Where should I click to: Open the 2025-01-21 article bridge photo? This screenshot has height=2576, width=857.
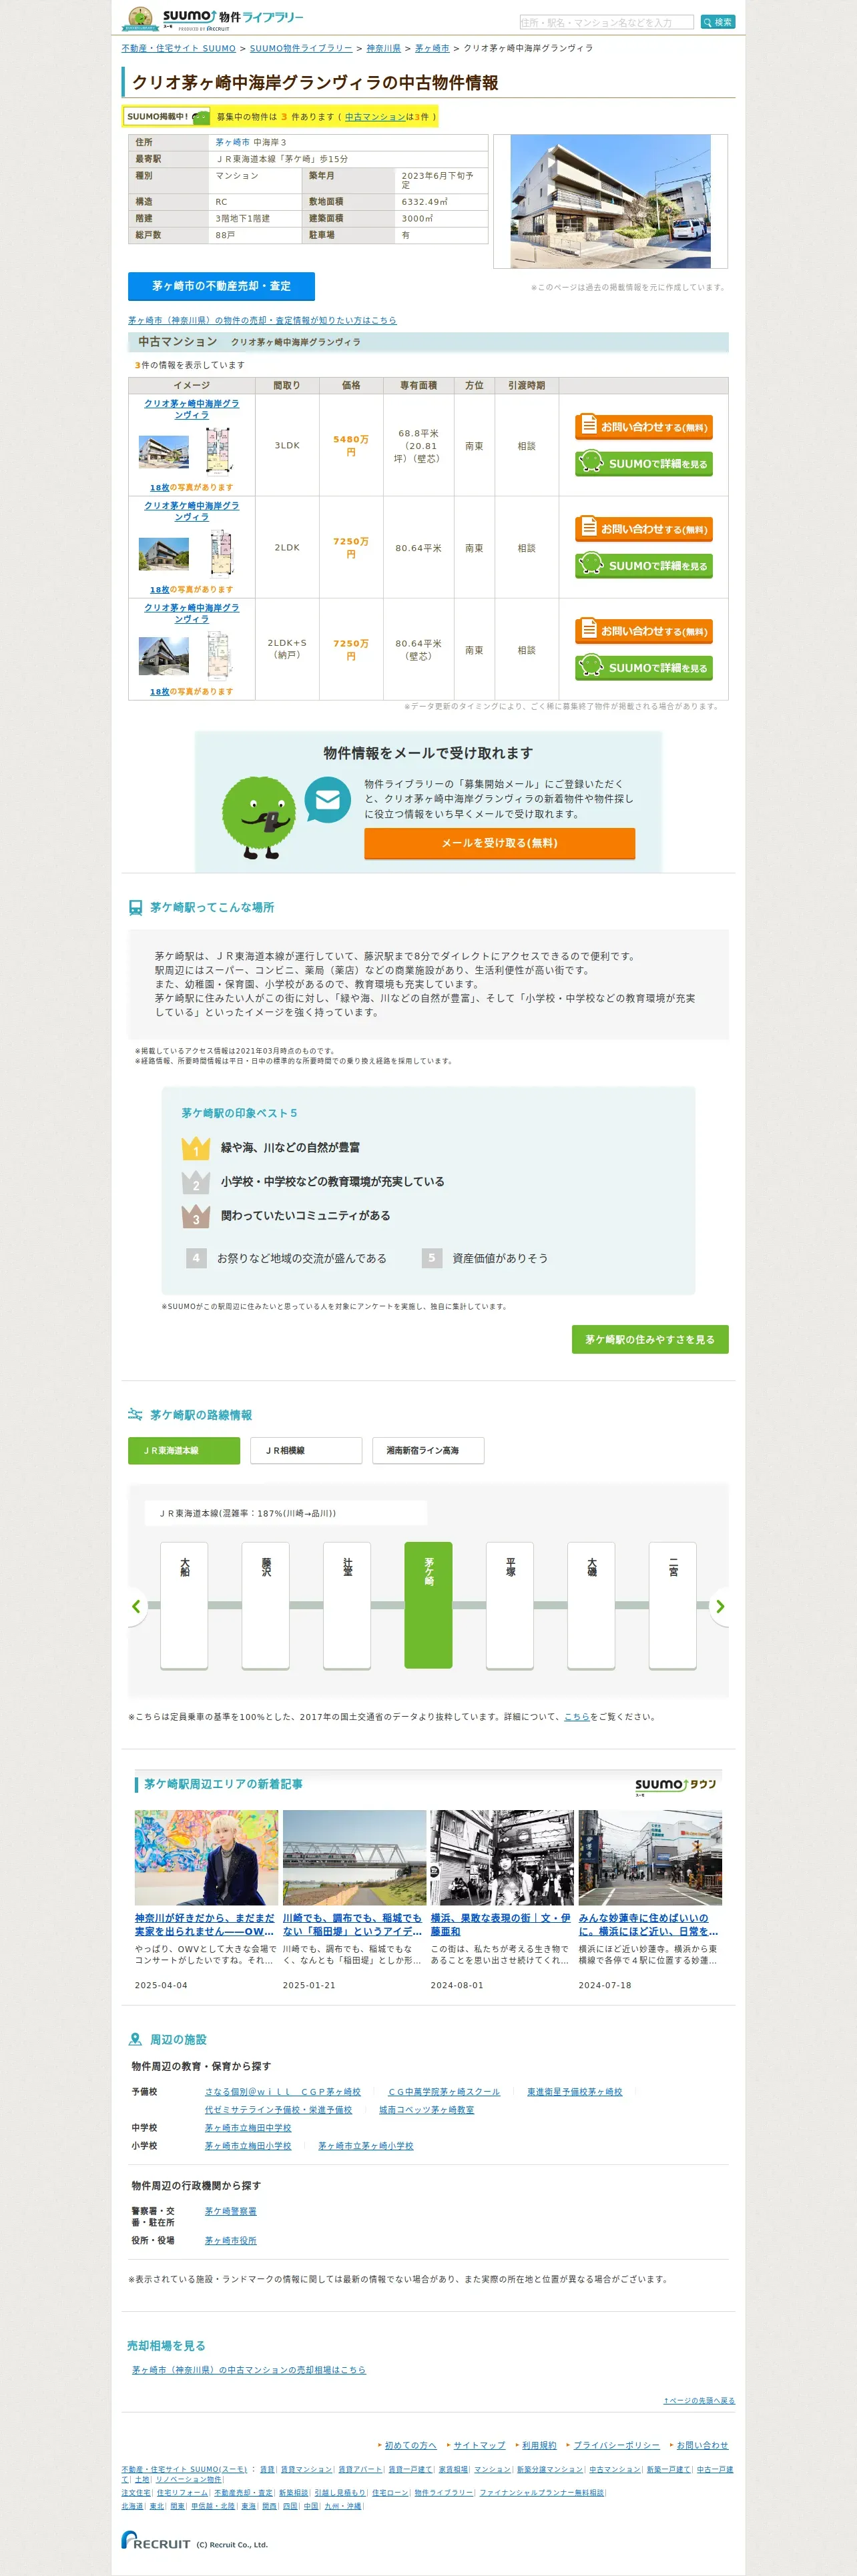[354, 1857]
